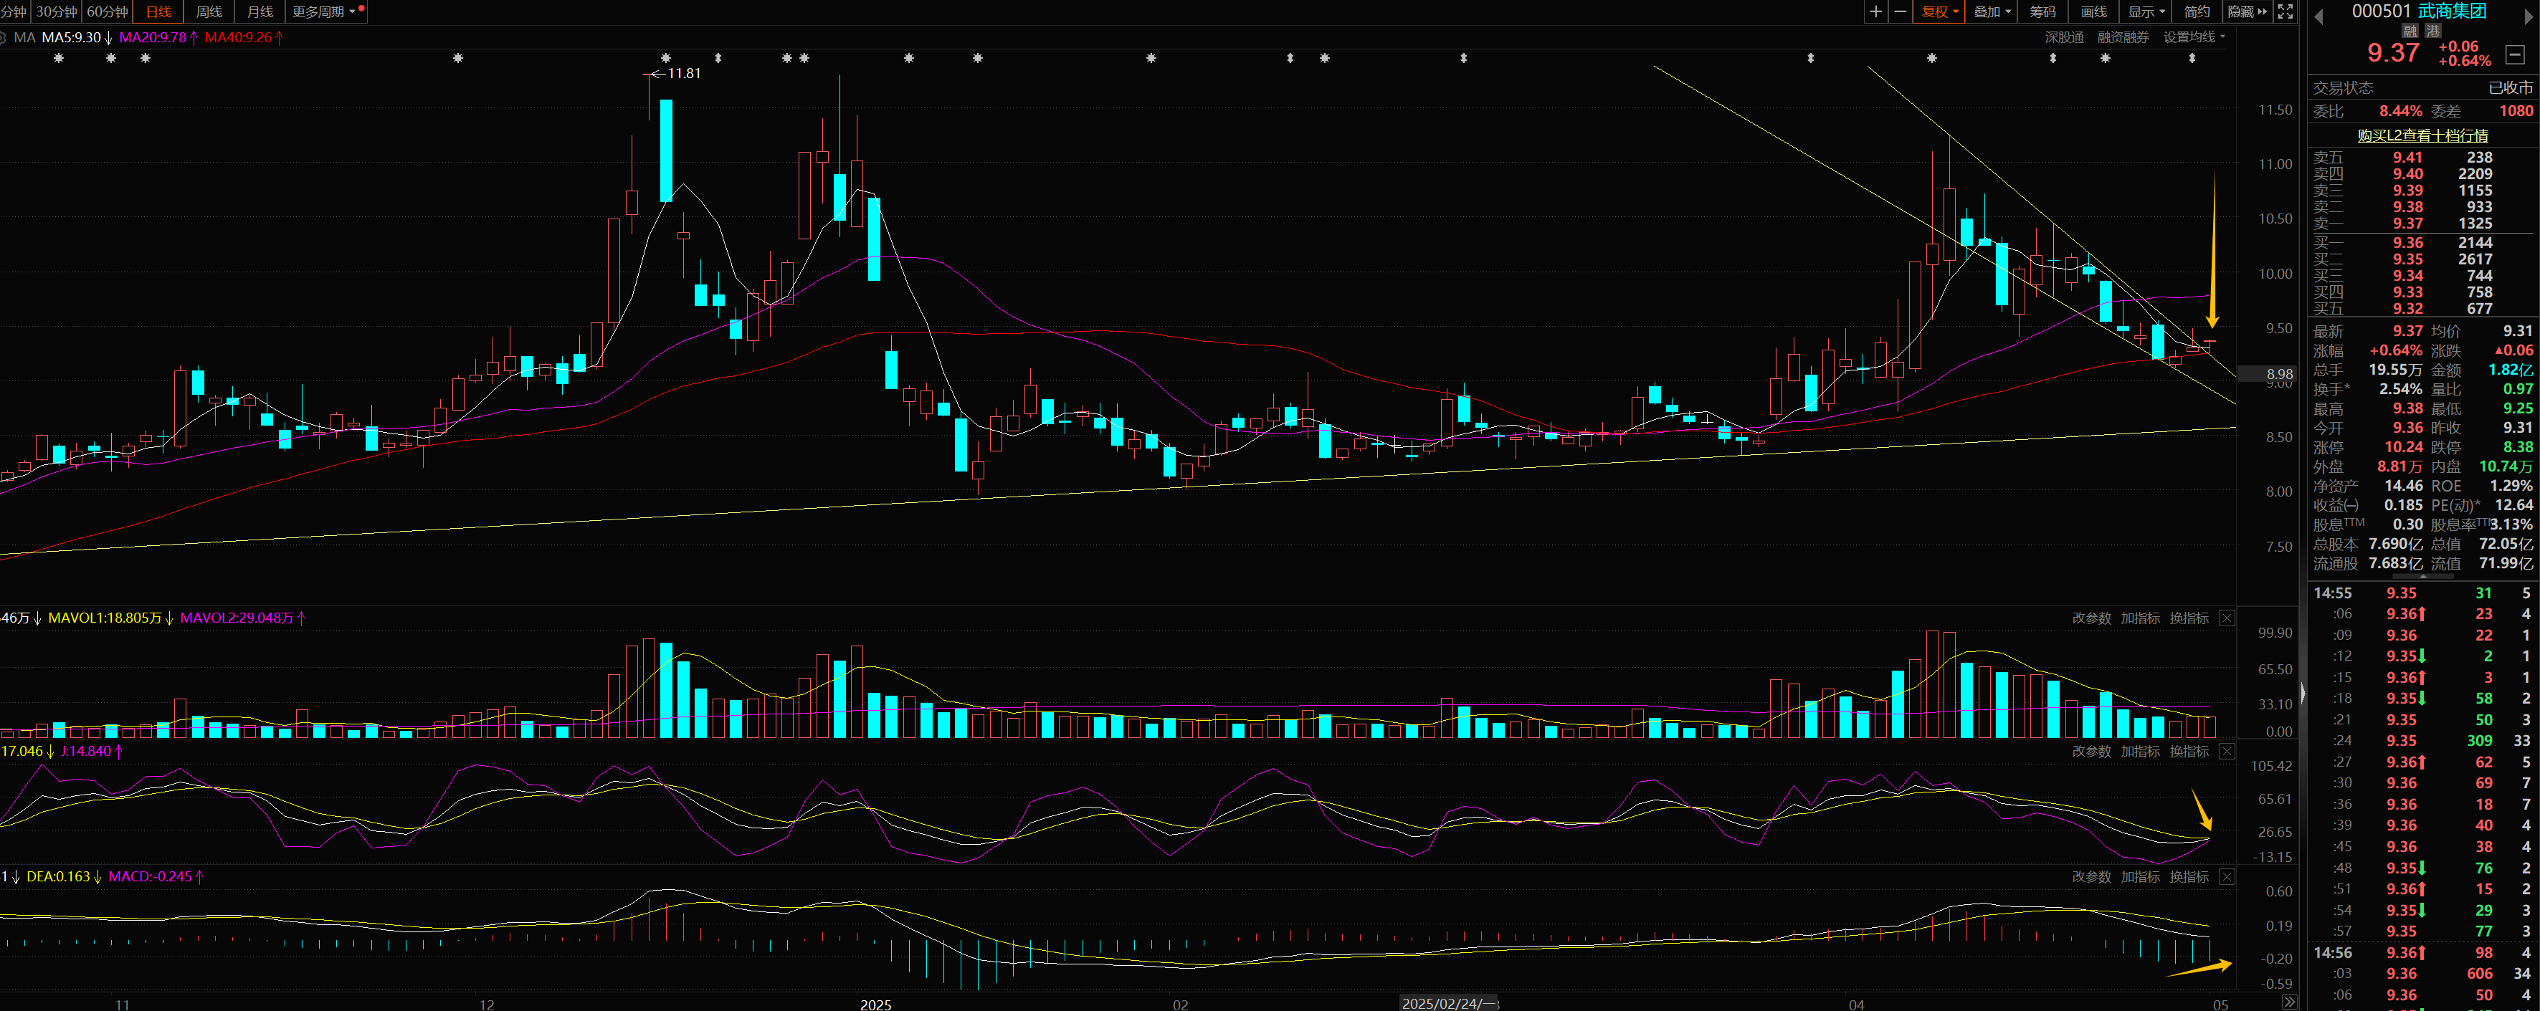The height and width of the screenshot is (1011, 2540).
Task: Click 改参数 in the volume panel
Action: 2091,618
